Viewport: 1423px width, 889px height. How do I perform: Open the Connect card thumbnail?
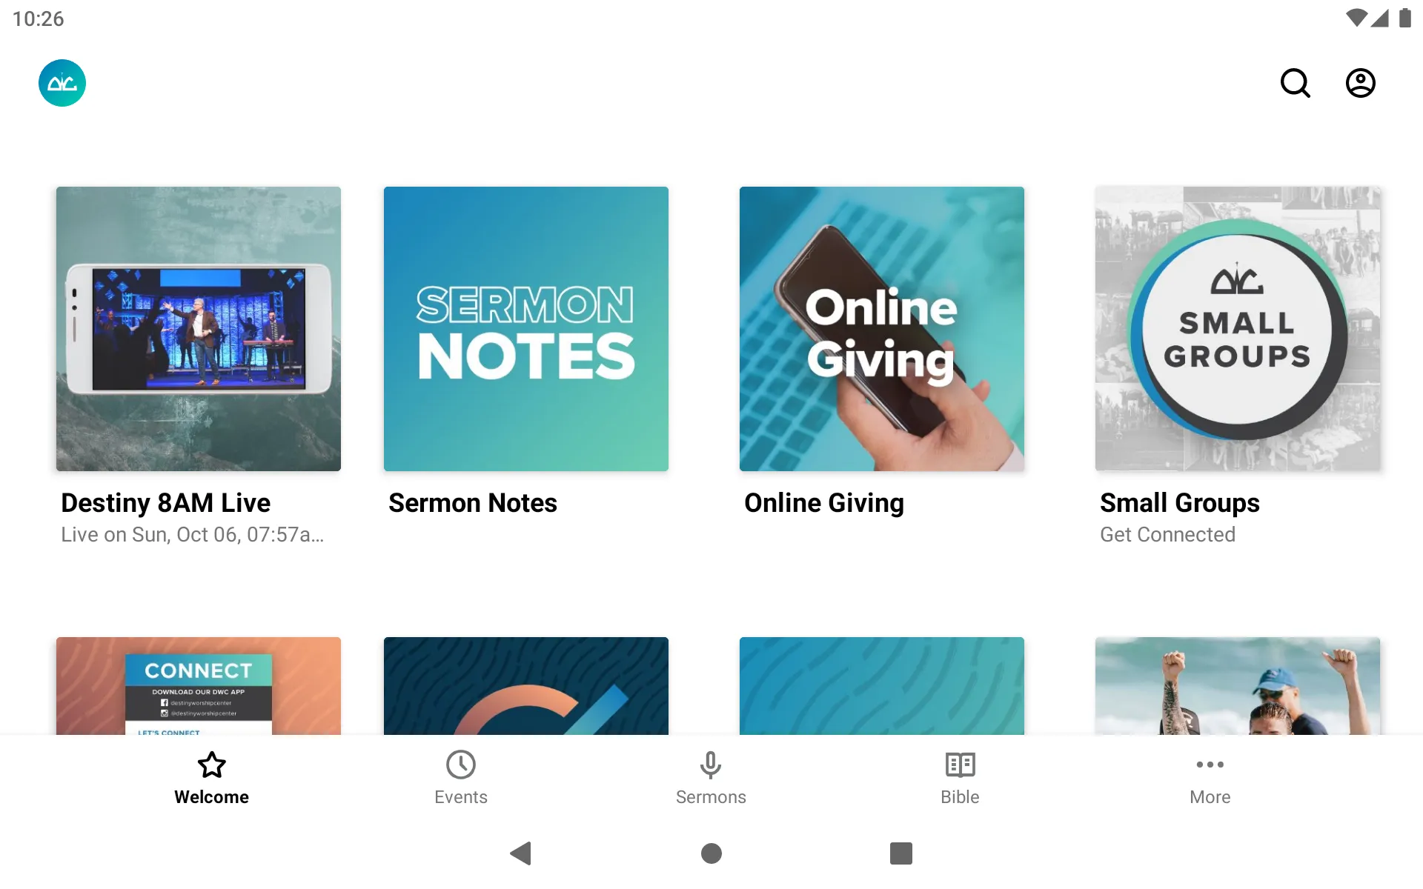(x=199, y=685)
